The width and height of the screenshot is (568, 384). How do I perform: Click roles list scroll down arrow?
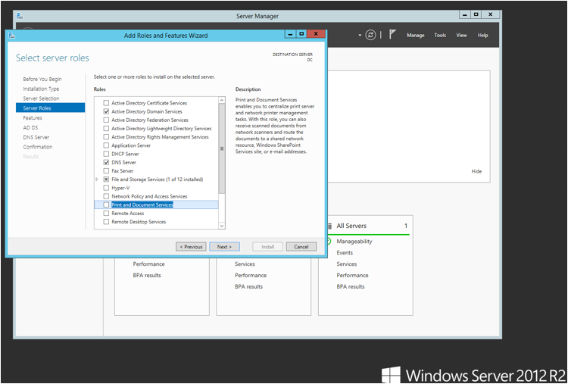point(222,226)
